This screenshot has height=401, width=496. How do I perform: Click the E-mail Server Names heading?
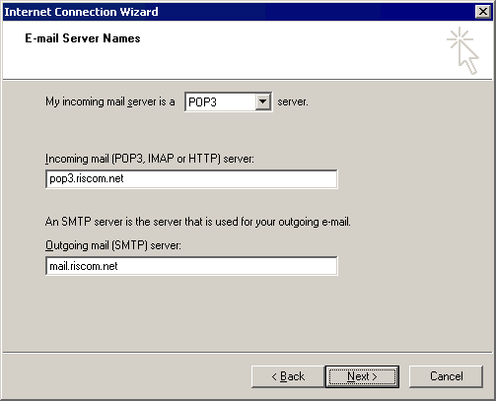click(83, 38)
